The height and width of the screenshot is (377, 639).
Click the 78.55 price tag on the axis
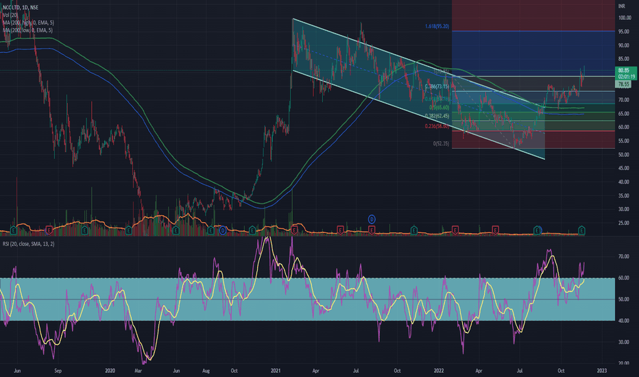tap(623, 84)
